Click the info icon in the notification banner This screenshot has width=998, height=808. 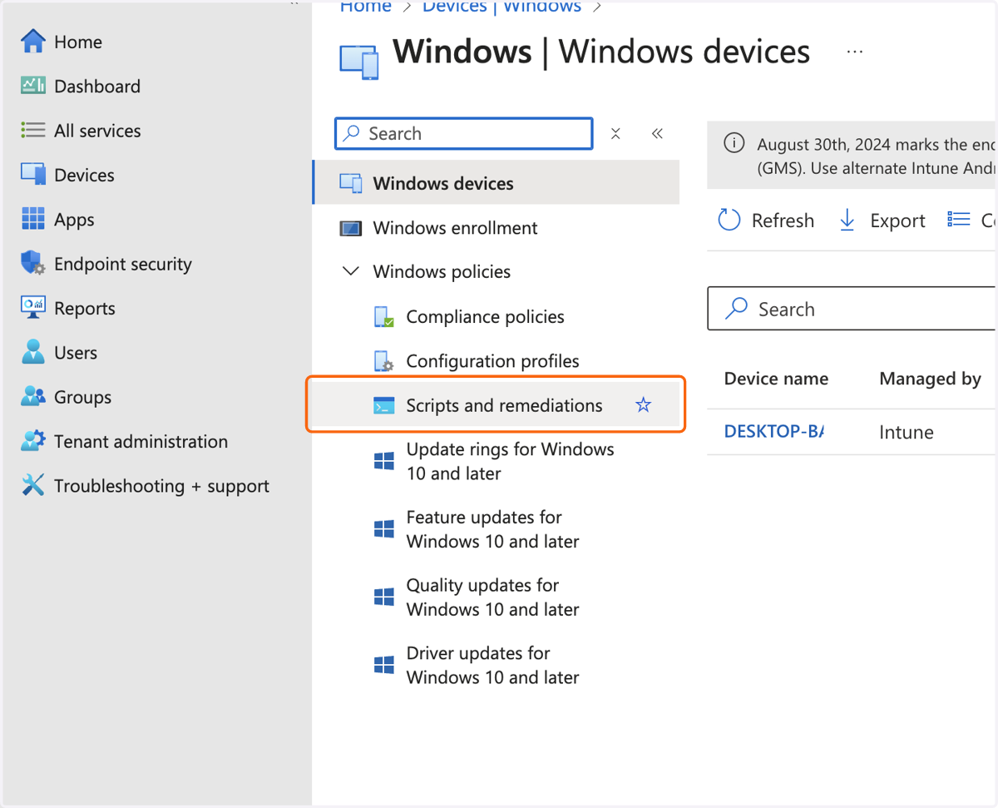734,143
